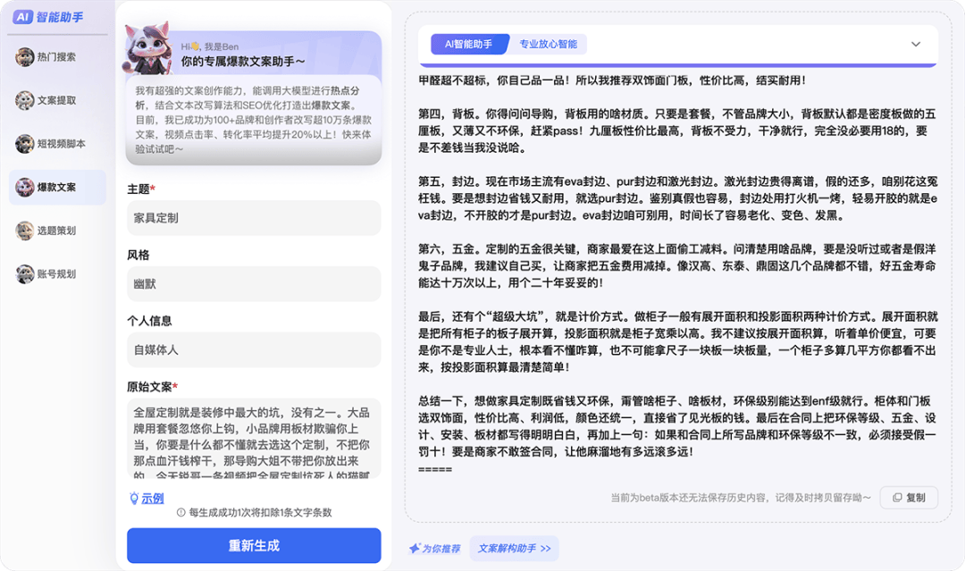This screenshot has height=571, width=965.
Task: Click the sparkle icon next to 为你推荐
Action: tap(415, 549)
